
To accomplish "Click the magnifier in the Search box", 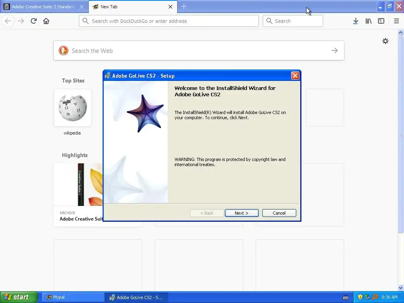I will point(269,21).
